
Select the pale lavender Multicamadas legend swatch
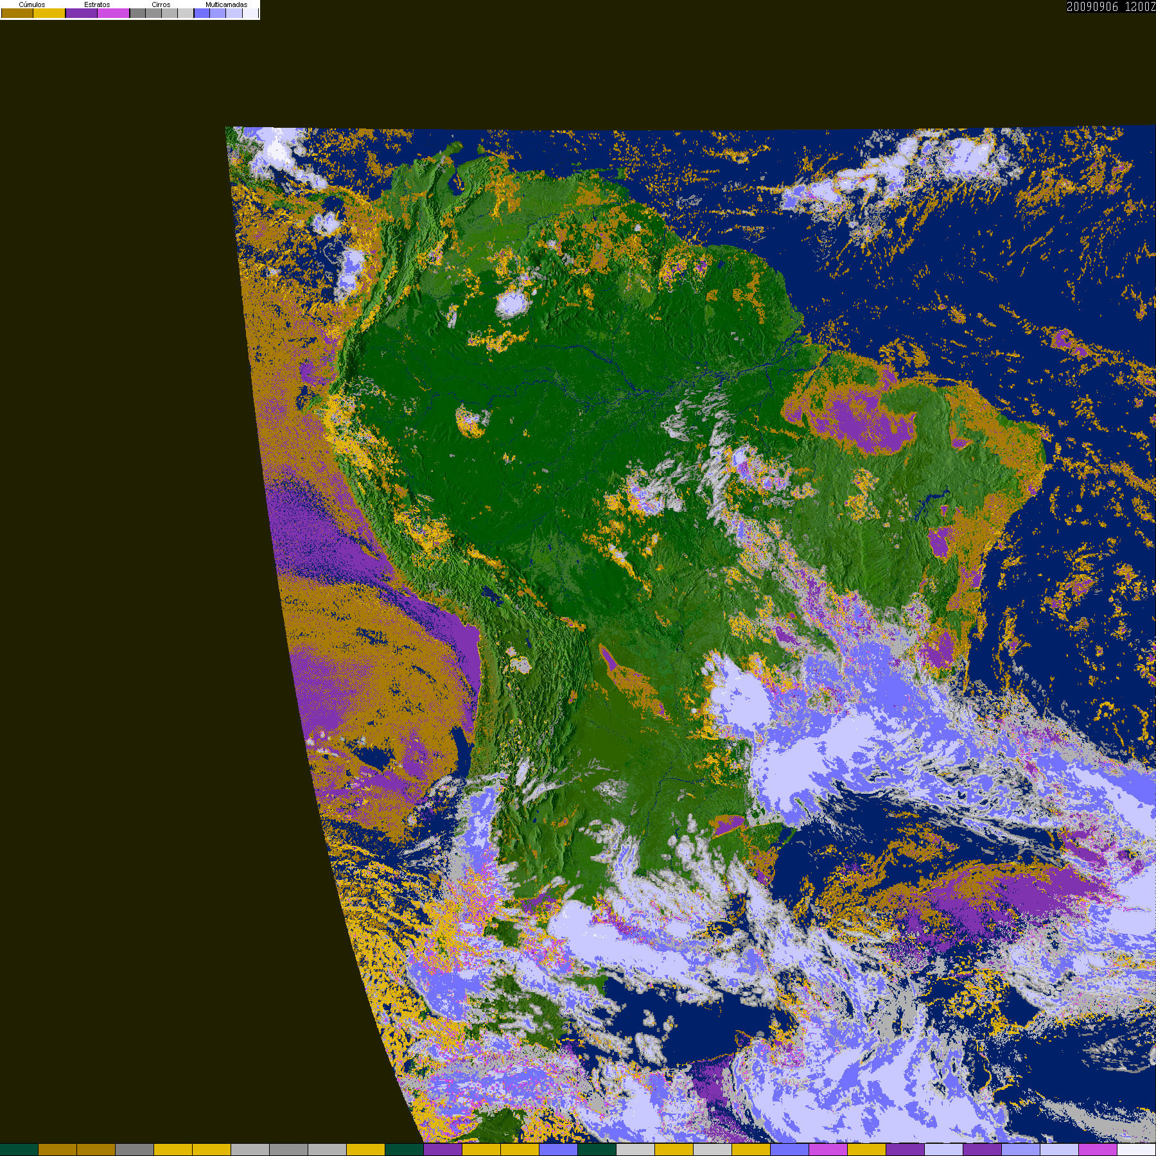click(234, 13)
